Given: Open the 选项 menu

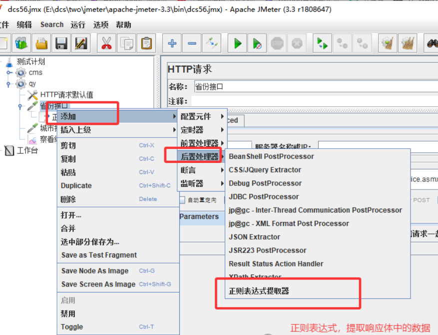Looking at the screenshot, I should tap(101, 25).
